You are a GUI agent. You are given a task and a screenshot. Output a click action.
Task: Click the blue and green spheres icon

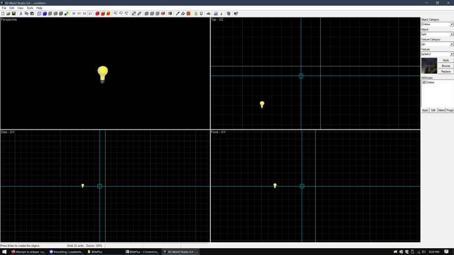point(66,14)
